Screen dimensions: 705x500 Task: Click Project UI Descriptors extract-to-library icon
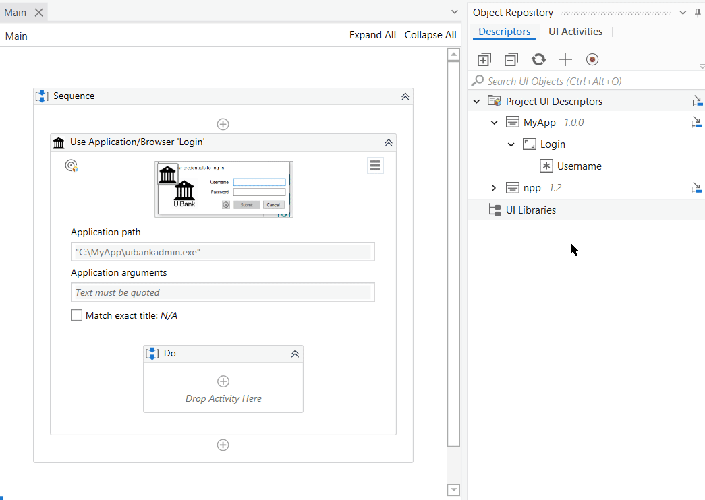(x=698, y=102)
